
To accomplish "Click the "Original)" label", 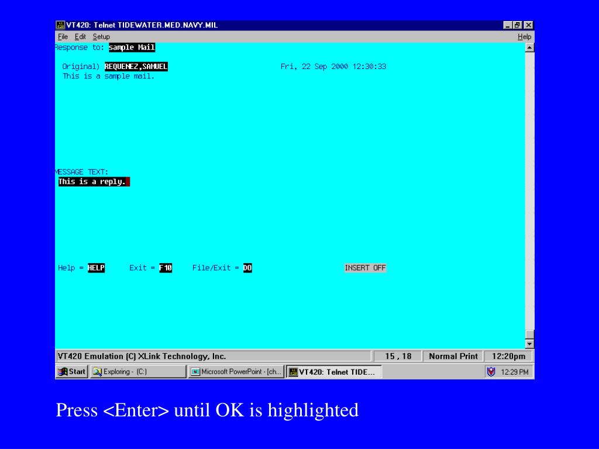I will 81,67.
